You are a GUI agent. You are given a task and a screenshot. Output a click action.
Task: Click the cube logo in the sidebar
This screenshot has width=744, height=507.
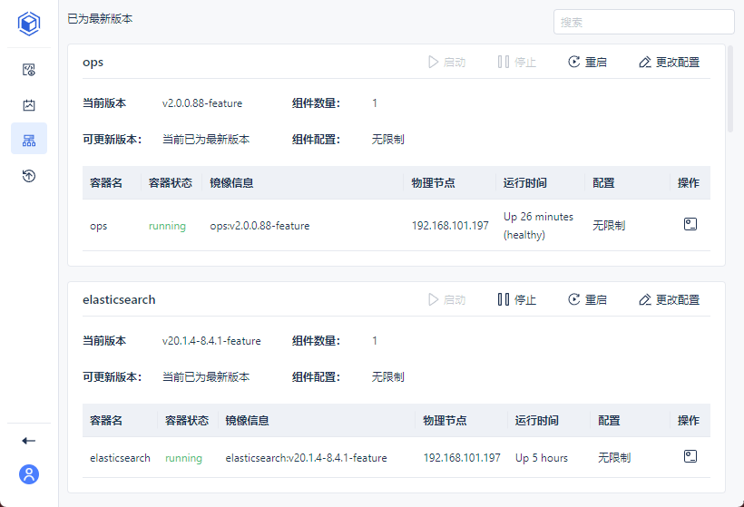pyautogui.click(x=29, y=24)
